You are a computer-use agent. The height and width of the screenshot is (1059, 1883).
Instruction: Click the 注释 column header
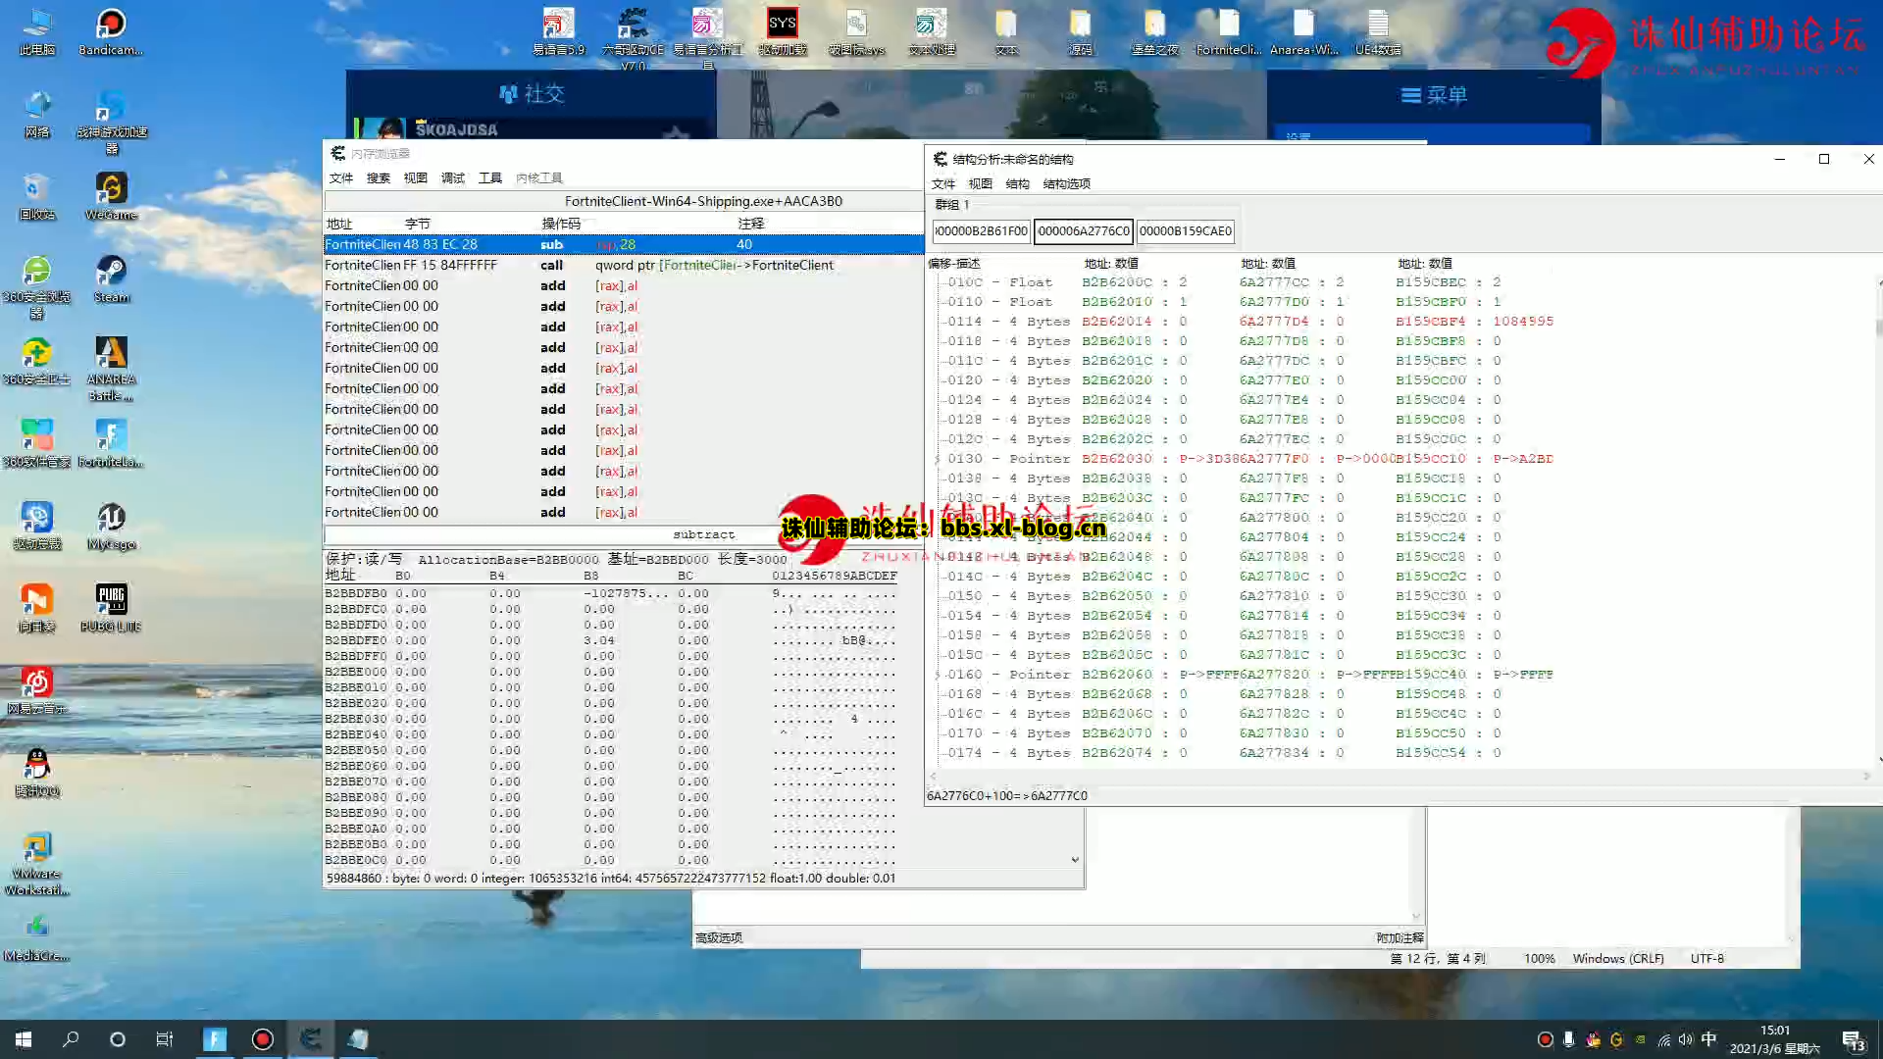click(x=751, y=224)
